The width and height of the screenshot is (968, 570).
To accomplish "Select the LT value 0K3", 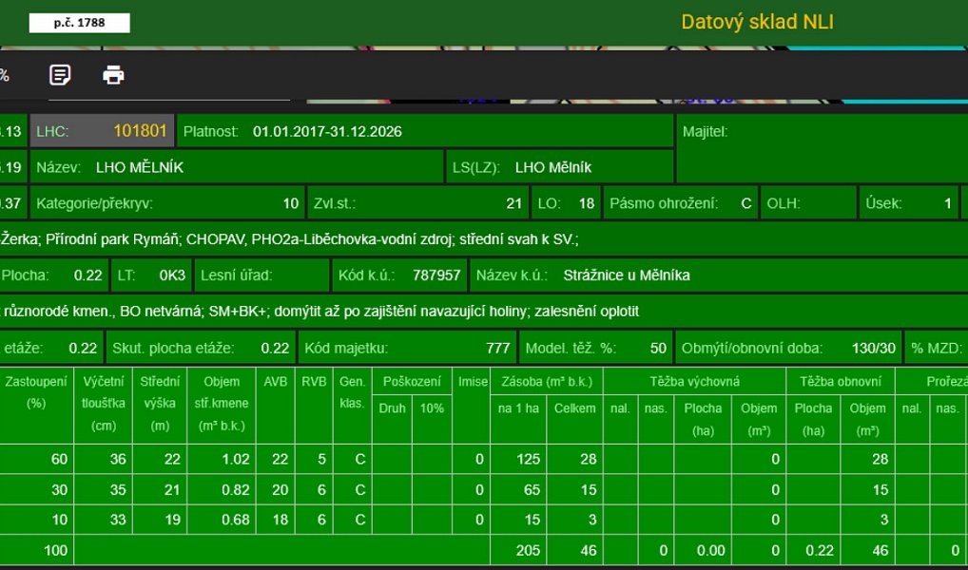I will (172, 275).
